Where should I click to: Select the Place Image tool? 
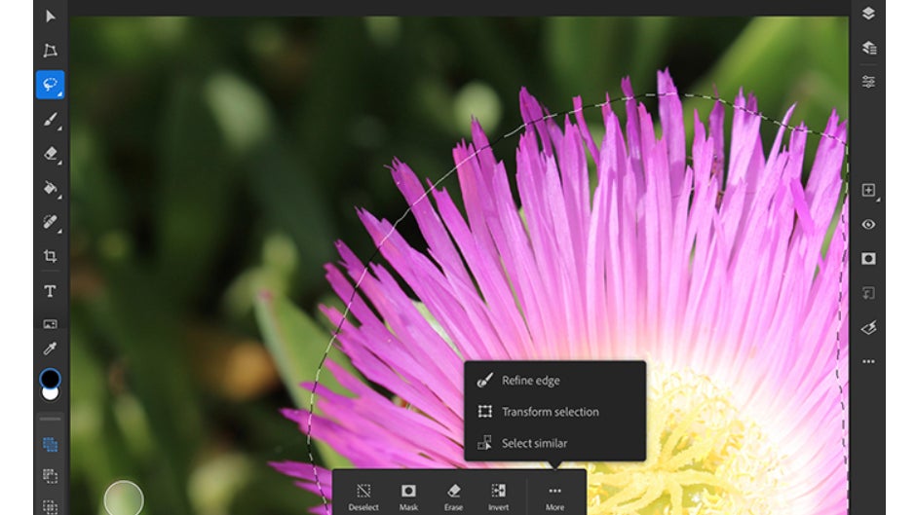51,323
